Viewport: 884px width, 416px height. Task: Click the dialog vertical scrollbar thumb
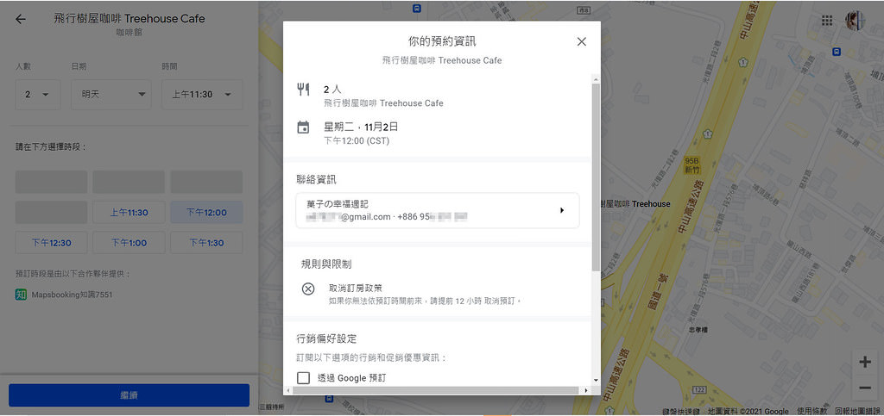(x=596, y=177)
